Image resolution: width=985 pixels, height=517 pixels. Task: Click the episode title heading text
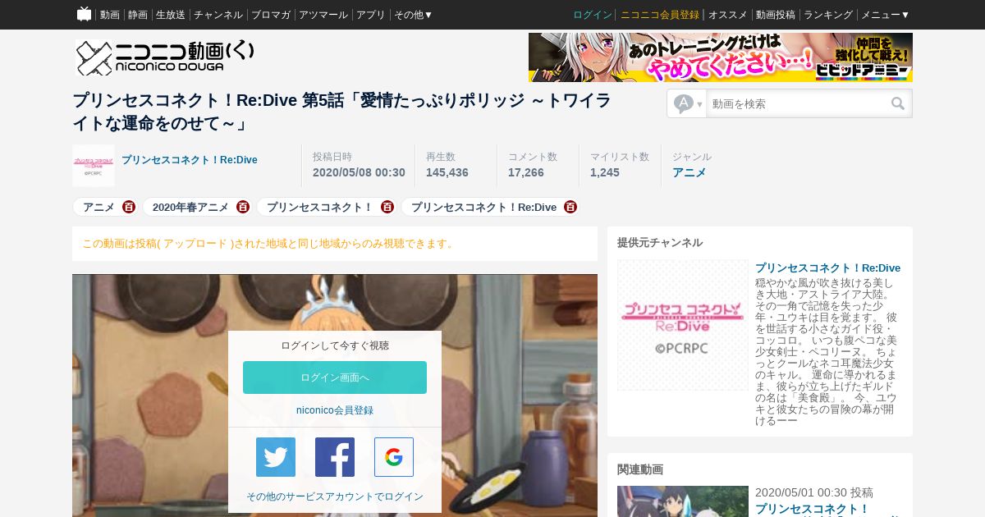pos(341,112)
